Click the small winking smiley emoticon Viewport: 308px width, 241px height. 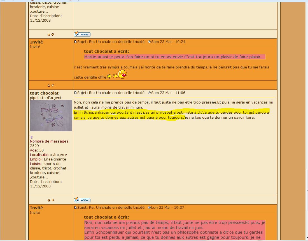[109, 76]
